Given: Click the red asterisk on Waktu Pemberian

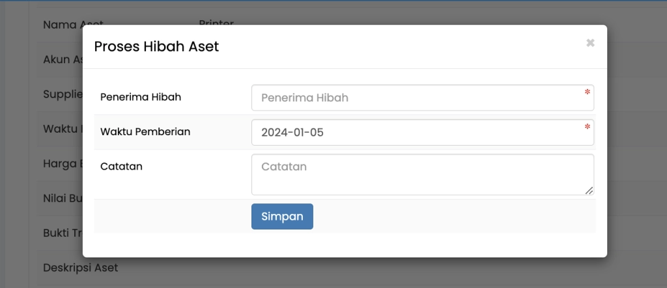Looking at the screenshot, I should [588, 127].
